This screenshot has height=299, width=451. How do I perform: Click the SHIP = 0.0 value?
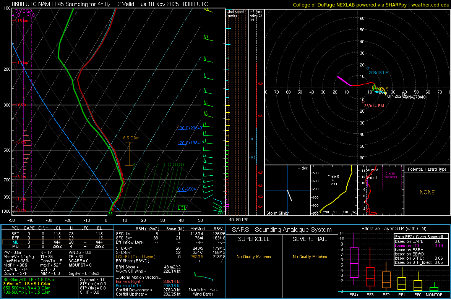pos(89,292)
